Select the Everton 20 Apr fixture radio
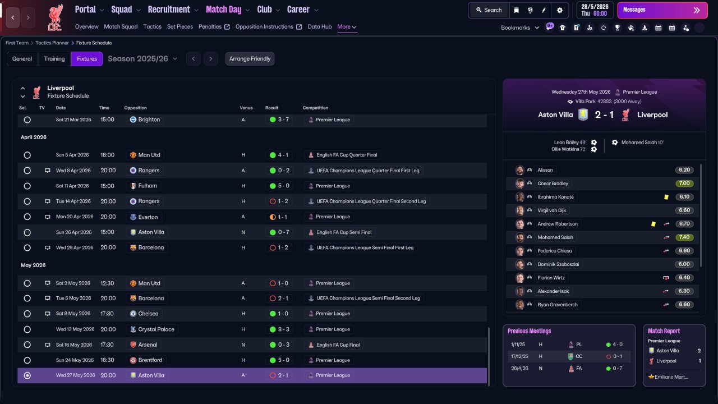This screenshot has height=404, width=718. point(27,217)
